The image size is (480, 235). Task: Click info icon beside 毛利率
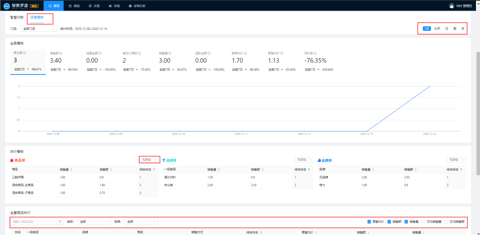tap(315, 53)
